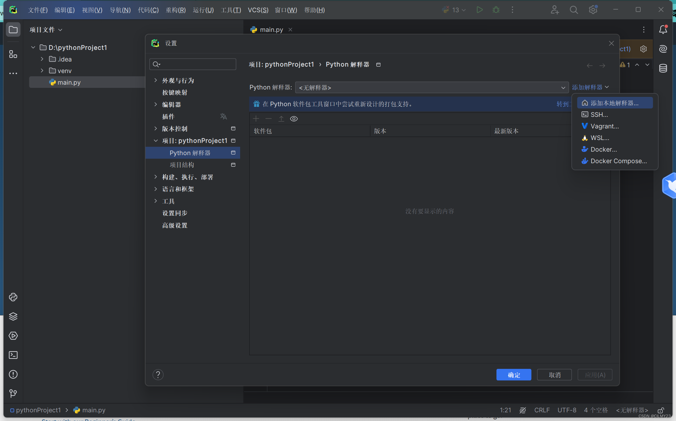
Task: Open Python Packages layers icon
Action: coord(13,316)
